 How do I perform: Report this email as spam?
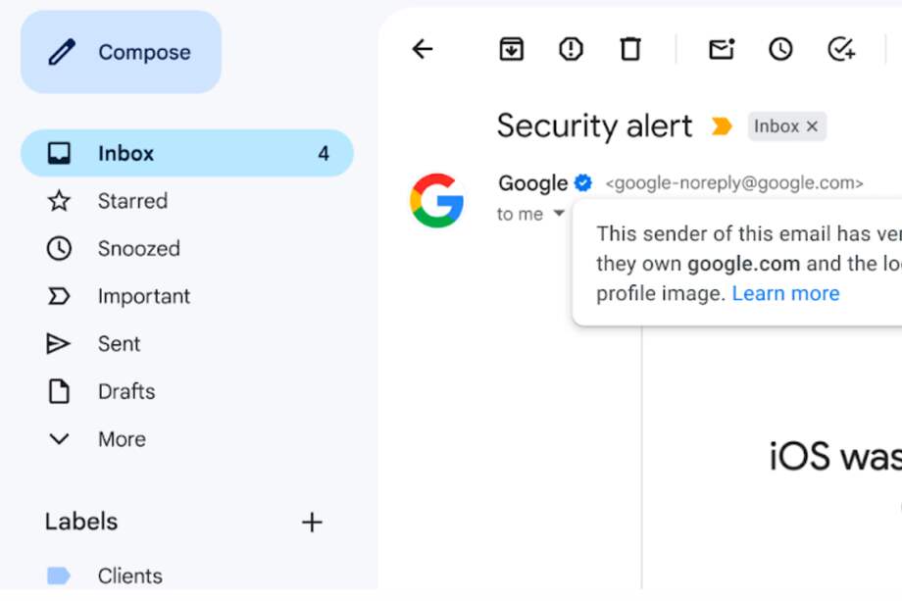[x=570, y=48]
